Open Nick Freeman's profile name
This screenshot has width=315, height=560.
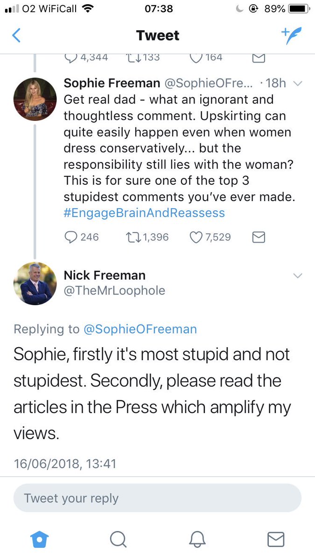(105, 275)
